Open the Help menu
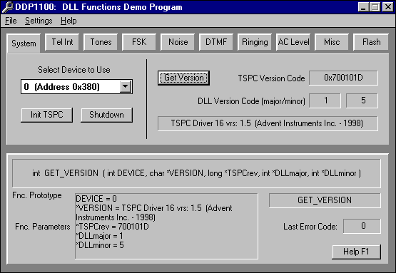Viewport: 396px width, 273px height. coord(68,21)
